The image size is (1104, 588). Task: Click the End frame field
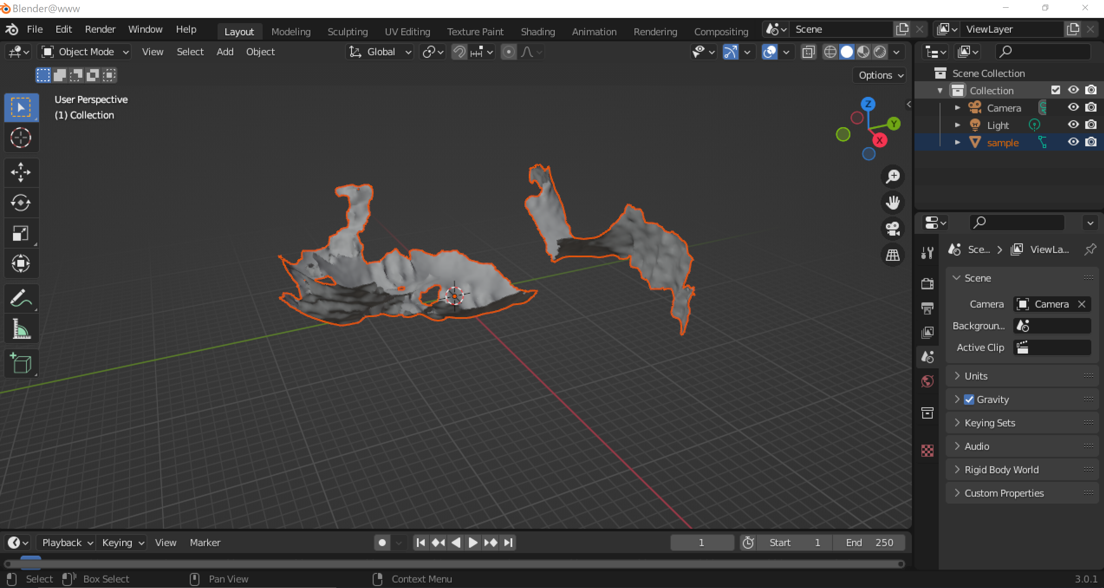coord(869,543)
